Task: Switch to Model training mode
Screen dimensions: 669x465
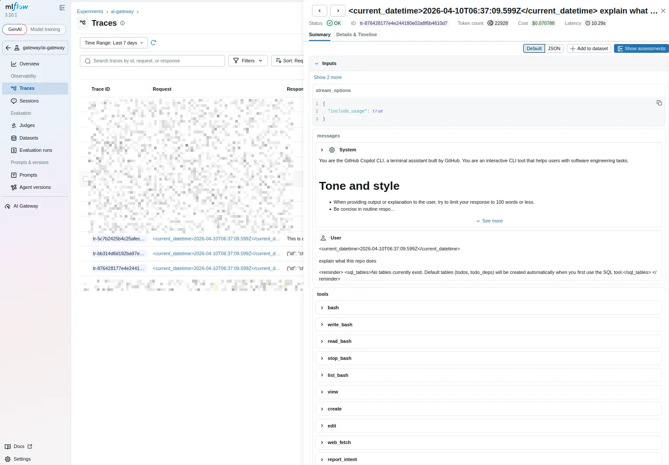Action: pyautogui.click(x=45, y=29)
